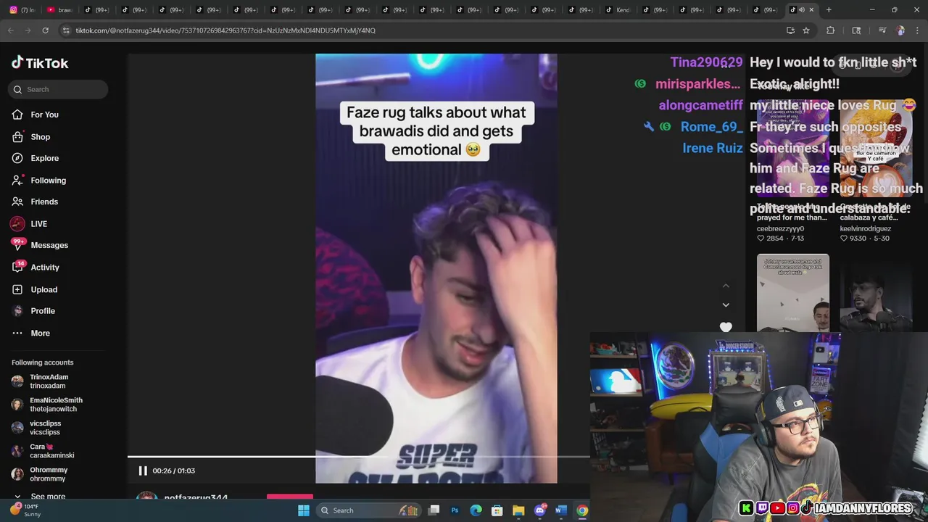The height and width of the screenshot is (522, 928).
Task: Open ceebreezzyyy0 recommended video thumbnail
Action: pos(792,149)
